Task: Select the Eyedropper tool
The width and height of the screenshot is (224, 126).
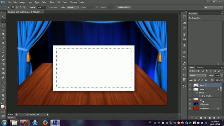Action: [x=3, y=38]
